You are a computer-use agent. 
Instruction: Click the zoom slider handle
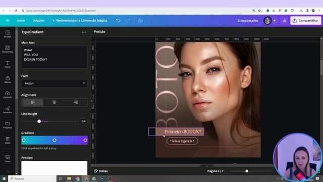pyautogui.click(x=247, y=171)
